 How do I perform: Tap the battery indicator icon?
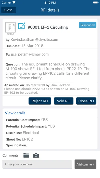click(x=95, y=3)
